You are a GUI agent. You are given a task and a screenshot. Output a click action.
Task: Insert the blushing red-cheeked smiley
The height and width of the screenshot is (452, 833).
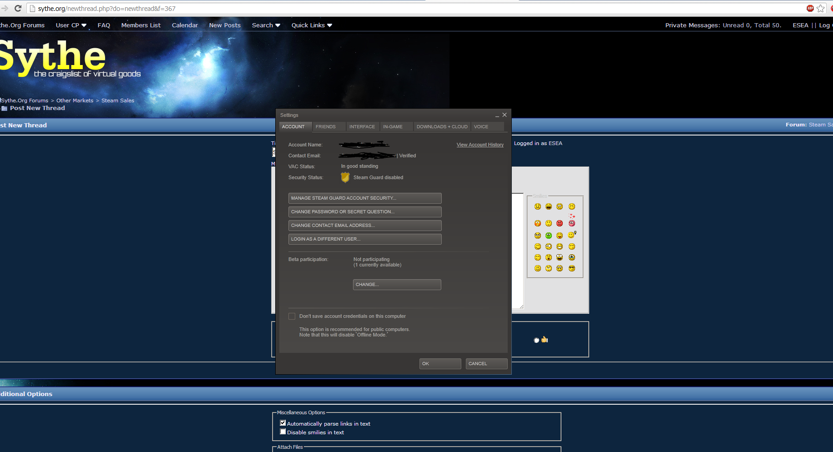tap(538, 223)
